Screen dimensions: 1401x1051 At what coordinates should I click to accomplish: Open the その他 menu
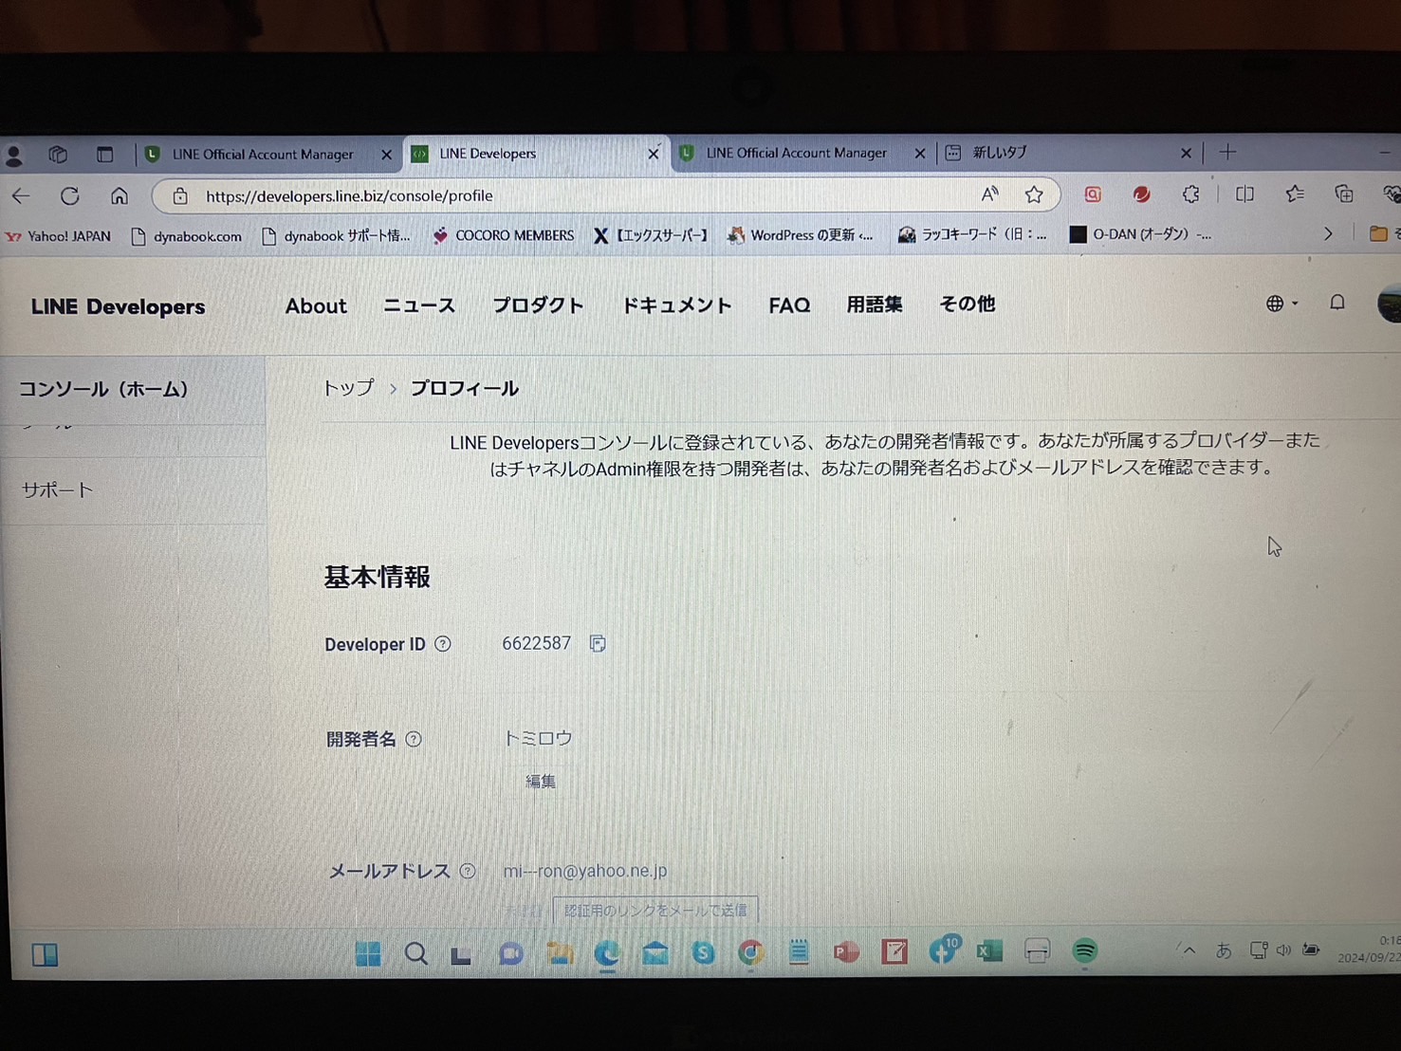point(967,304)
